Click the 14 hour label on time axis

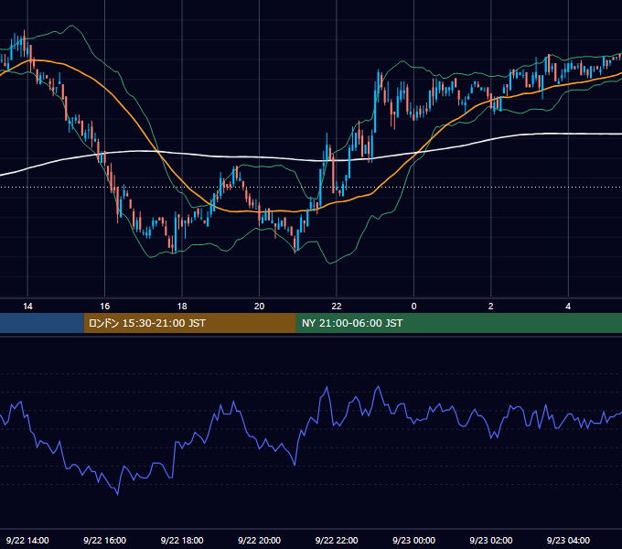coord(27,307)
